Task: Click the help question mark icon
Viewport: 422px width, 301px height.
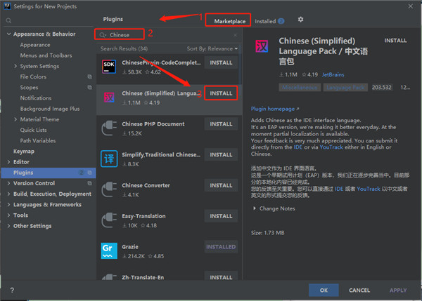Action: pyautogui.click(x=12, y=290)
